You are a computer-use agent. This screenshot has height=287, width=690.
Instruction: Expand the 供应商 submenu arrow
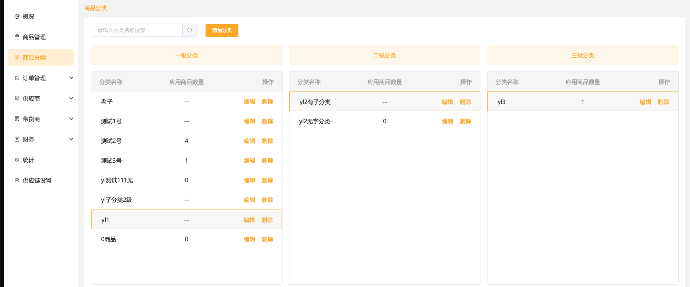point(71,98)
